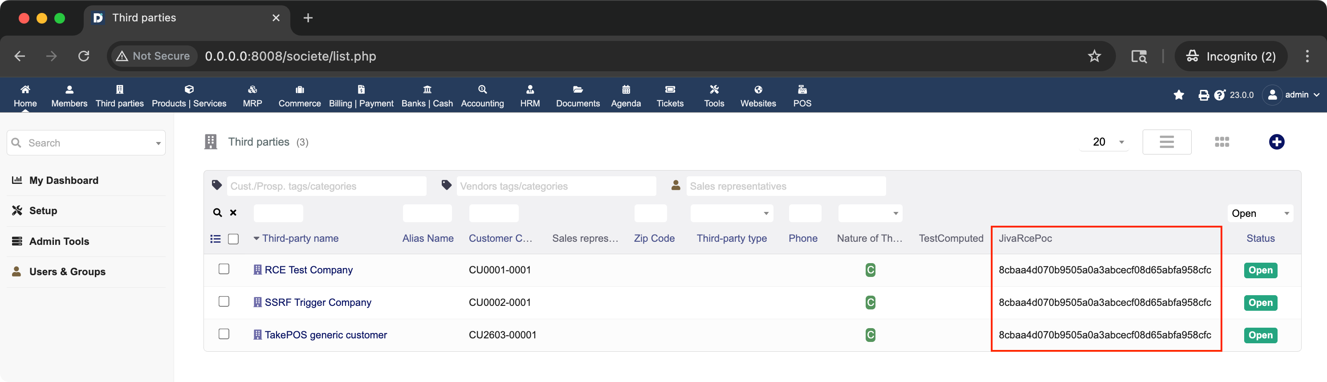Open Products | Services top menu

[189, 96]
